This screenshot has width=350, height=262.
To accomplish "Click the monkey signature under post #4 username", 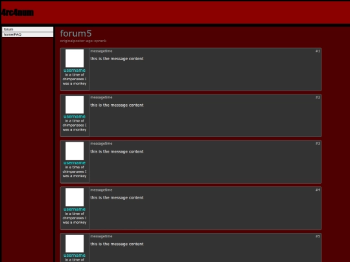I will click(x=75, y=218).
